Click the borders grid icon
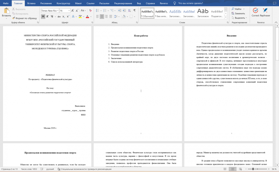Viewport: 279px width, 172px height. pos(131,17)
